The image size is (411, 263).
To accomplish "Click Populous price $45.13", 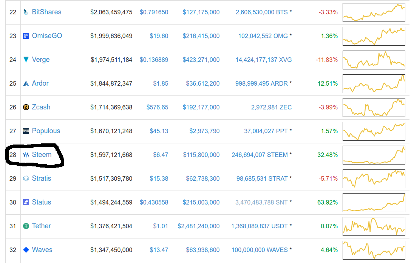I will tap(159, 131).
